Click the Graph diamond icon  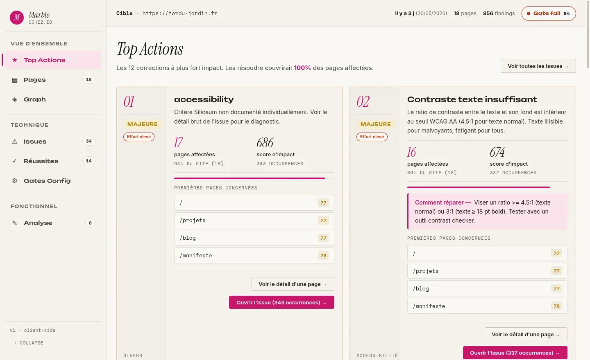pyautogui.click(x=15, y=99)
